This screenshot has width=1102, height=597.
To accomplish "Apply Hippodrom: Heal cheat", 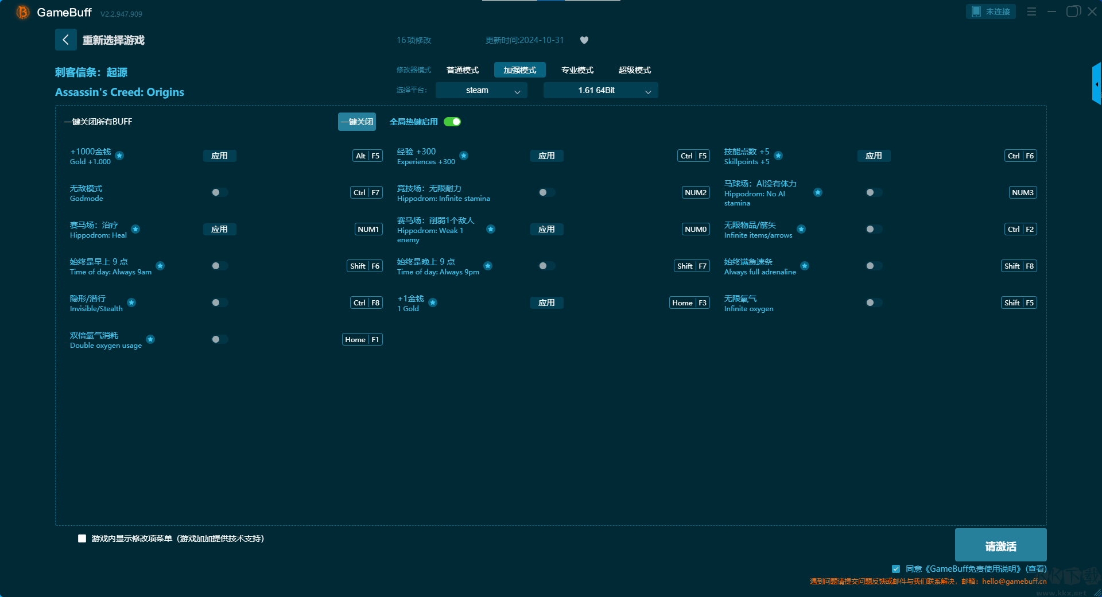I will pos(219,229).
